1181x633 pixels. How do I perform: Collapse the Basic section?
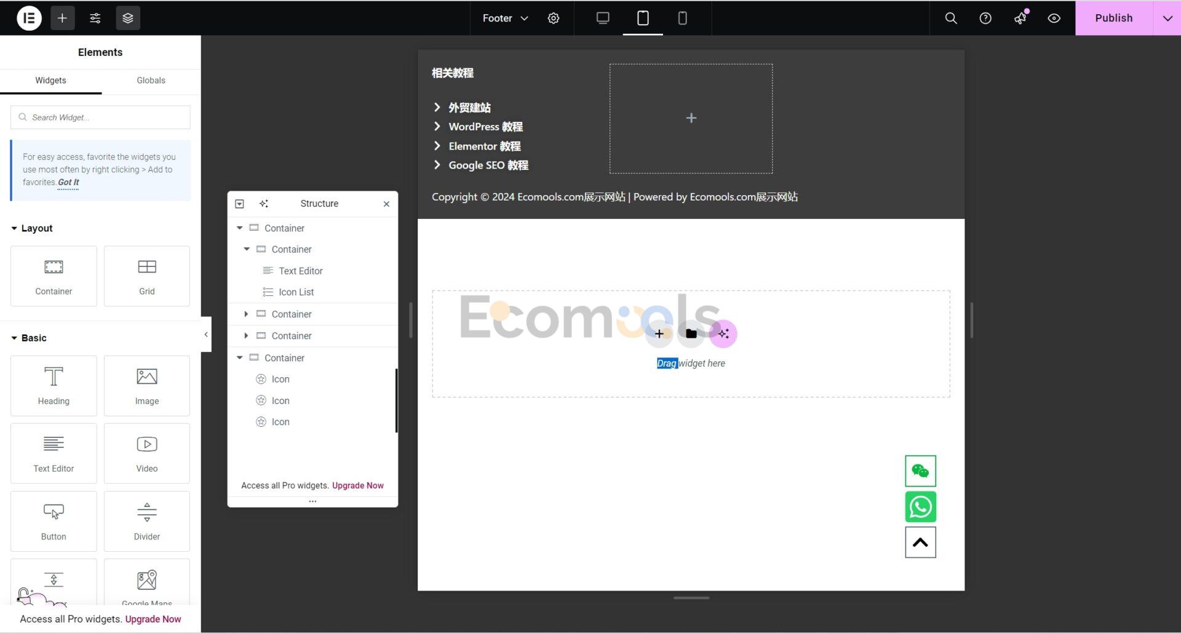click(29, 338)
